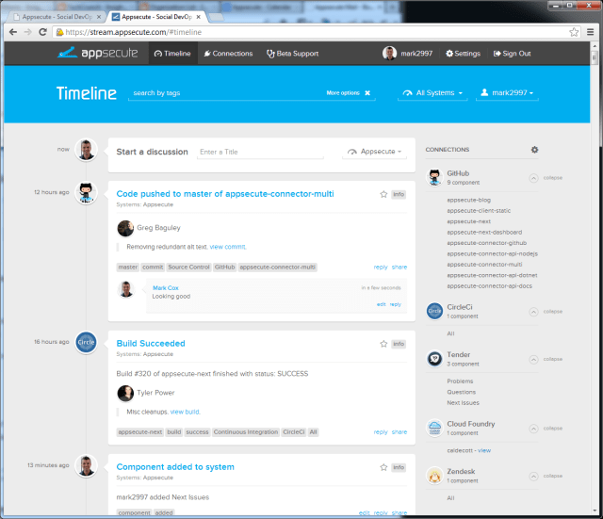
Task: Open the Chrome menu hamburger icon
Action: click(591, 32)
